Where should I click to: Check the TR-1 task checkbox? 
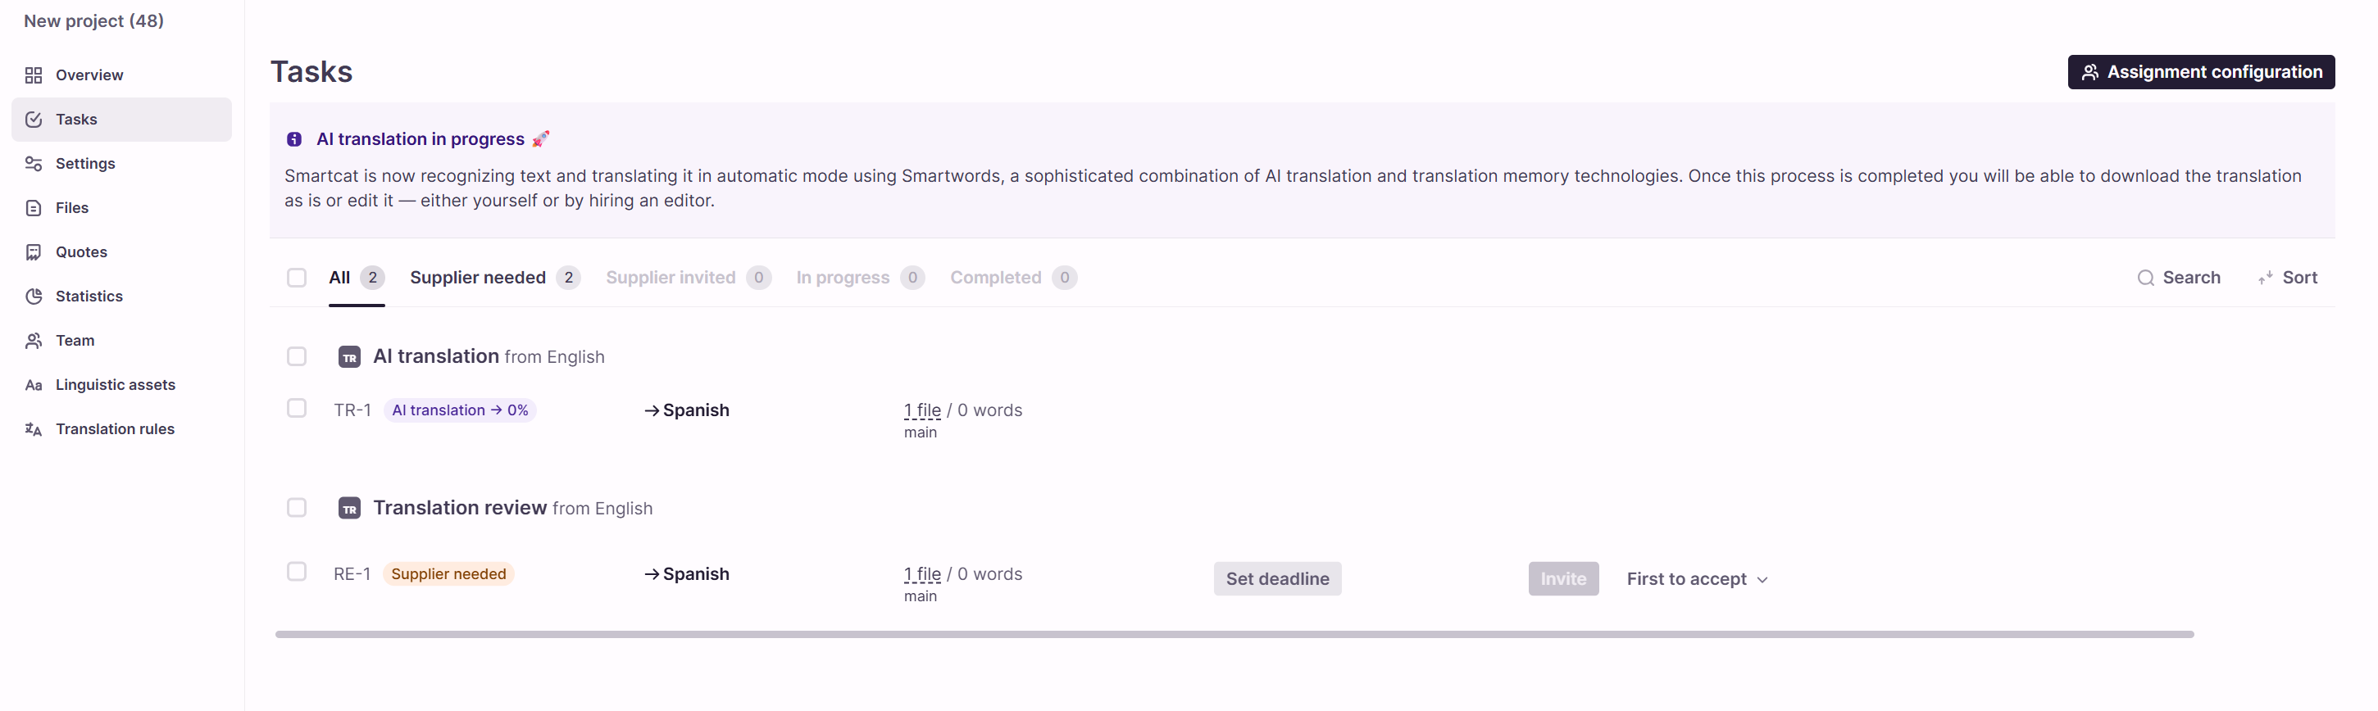point(296,408)
